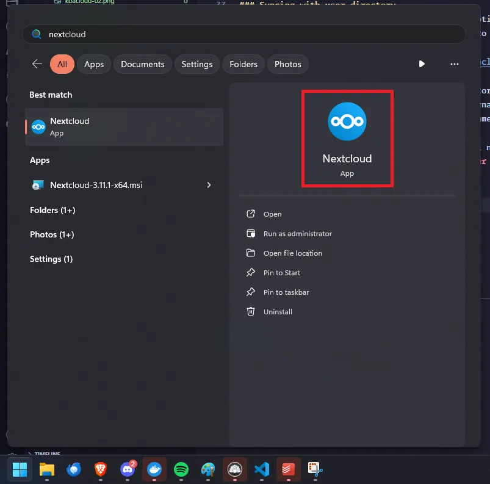The width and height of the screenshot is (490, 484).
Task: Switch to the Photos filter tab
Action: click(288, 64)
